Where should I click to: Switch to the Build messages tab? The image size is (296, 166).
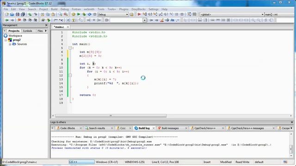(170, 128)
